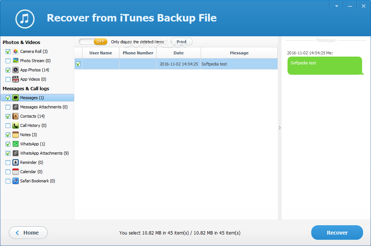
Task: Click the iTunes music note logo
Action: pyautogui.click(x=25, y=19)
